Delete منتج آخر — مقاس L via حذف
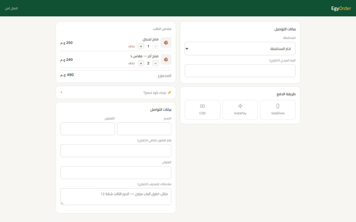Screen dimensions: 356x222 [131, 63]
